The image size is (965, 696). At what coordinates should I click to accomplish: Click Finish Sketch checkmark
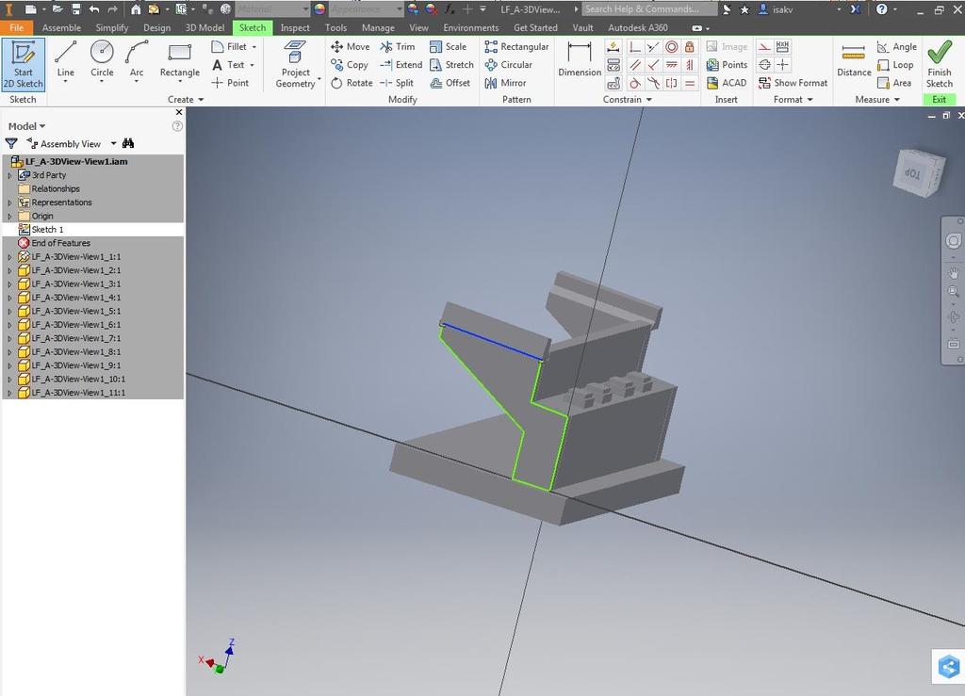click(940, 65)
